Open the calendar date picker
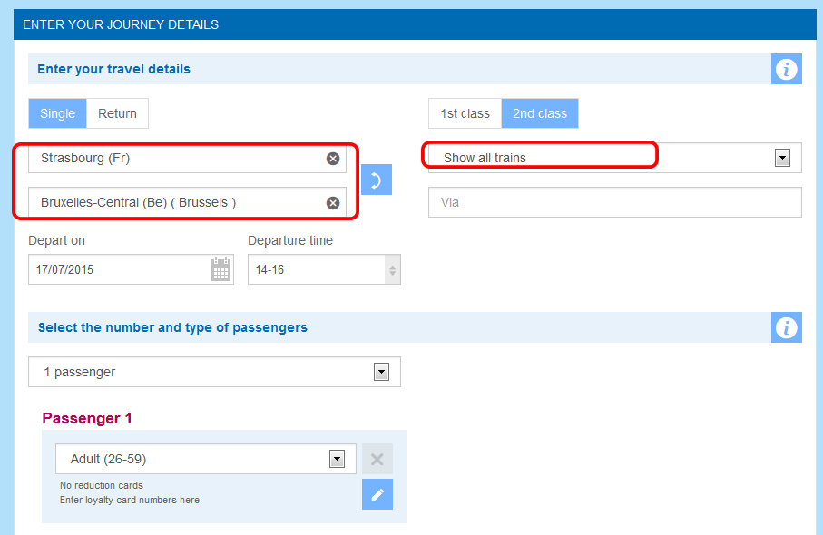 221,269
